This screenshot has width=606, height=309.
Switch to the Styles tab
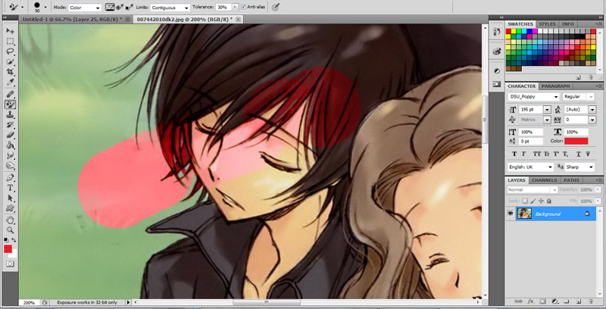coord(547,24)
